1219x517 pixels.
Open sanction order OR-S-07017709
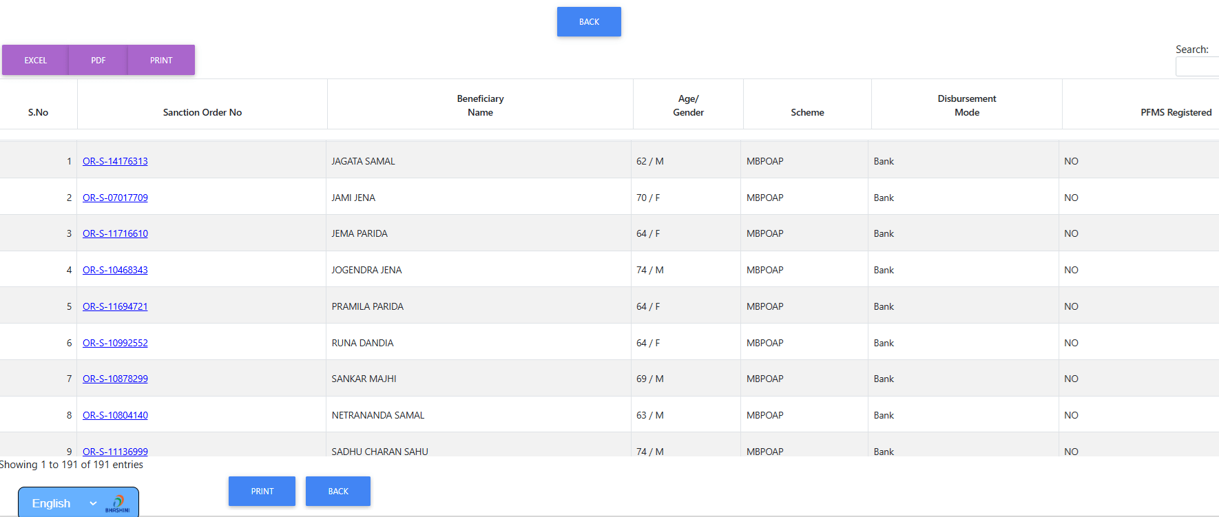pos(115,198)
